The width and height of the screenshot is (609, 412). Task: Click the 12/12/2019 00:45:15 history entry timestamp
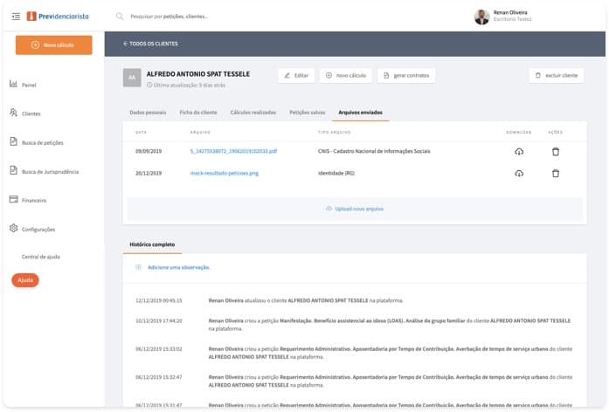pyautogui.click(x=158, y=300)
